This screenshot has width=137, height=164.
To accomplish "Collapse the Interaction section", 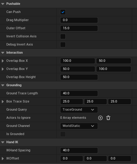I will [3, 53].
